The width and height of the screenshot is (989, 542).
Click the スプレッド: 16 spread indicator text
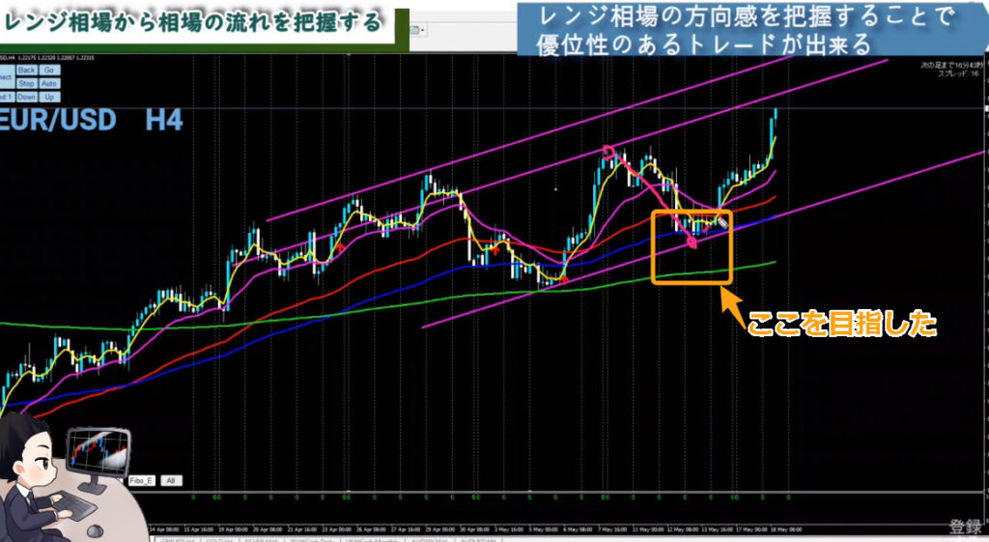point(958,73)
